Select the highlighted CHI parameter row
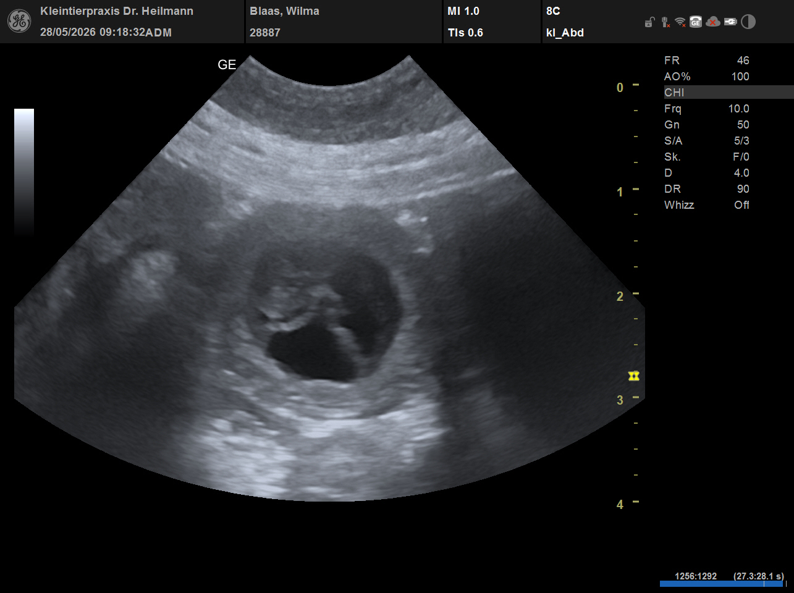The height and width of the screenshot is (593, 794). [x=729, y=93]
